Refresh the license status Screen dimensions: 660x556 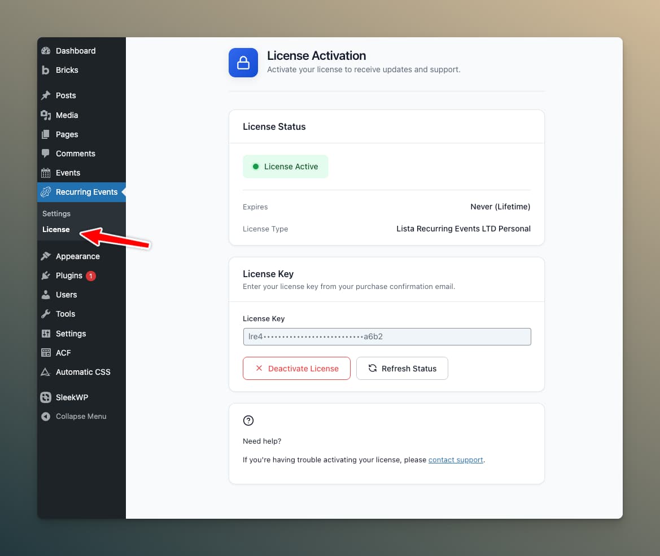(402, 368)
